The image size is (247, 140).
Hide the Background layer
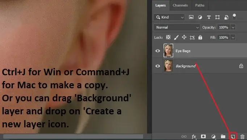click(x=158, y=66)
